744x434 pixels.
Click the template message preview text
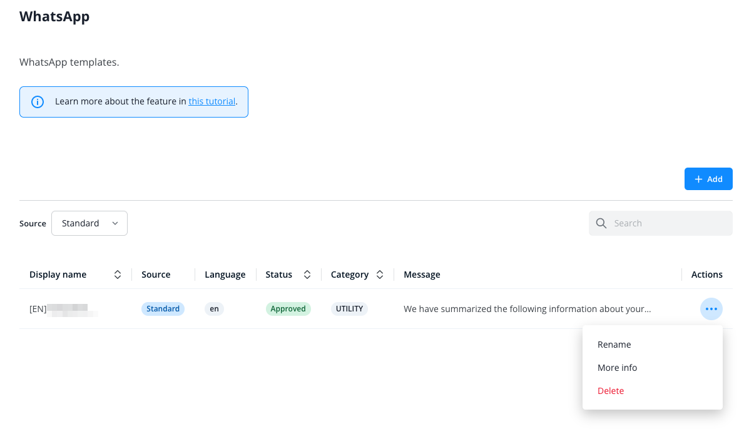tap(527, 310)
